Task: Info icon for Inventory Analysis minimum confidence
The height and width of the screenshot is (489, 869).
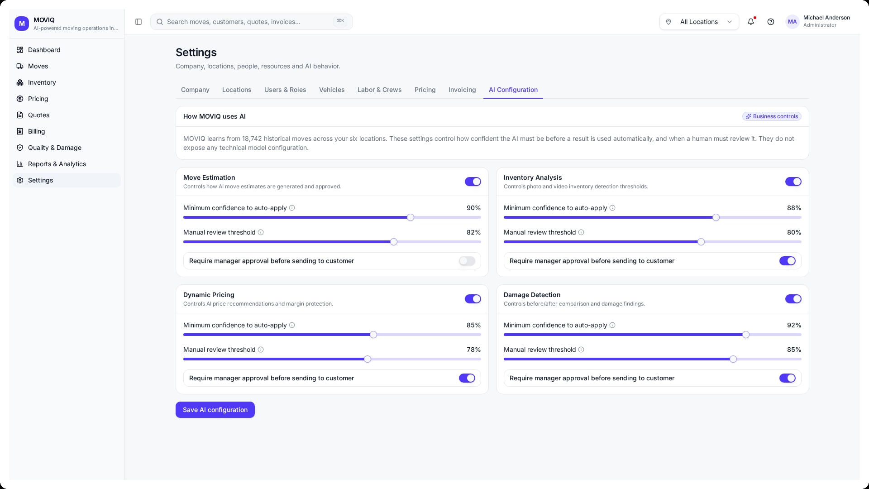Action: (x=612, y=208)
